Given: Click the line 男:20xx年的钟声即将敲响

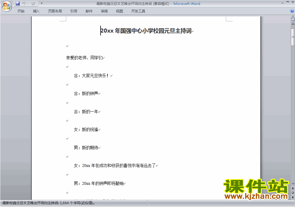Looking at the screenshot, I should click(99, 183).
